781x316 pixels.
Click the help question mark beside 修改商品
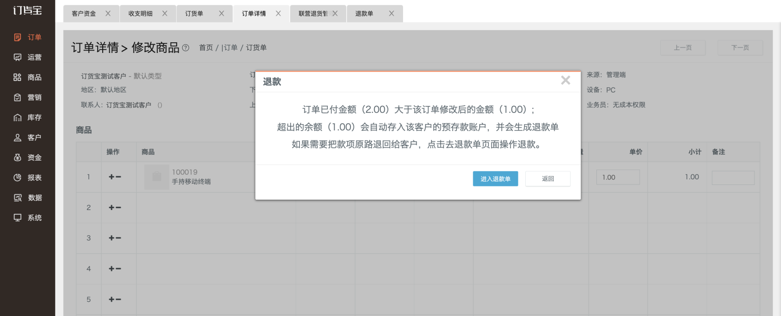point(185,47)
